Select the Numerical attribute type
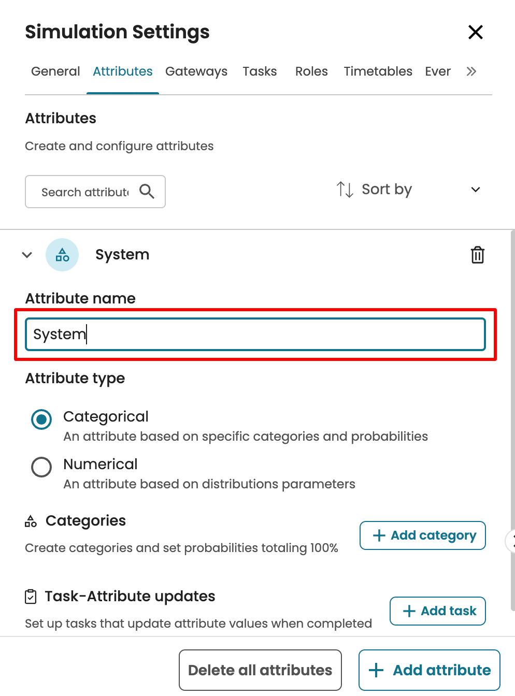Viewport: 515px width, 696px height. pyautogui.click(x=41, y=467)
